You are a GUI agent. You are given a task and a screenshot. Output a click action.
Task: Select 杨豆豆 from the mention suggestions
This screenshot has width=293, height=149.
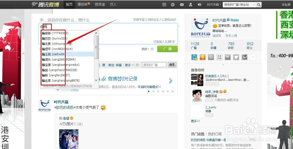tap(67, 38)
